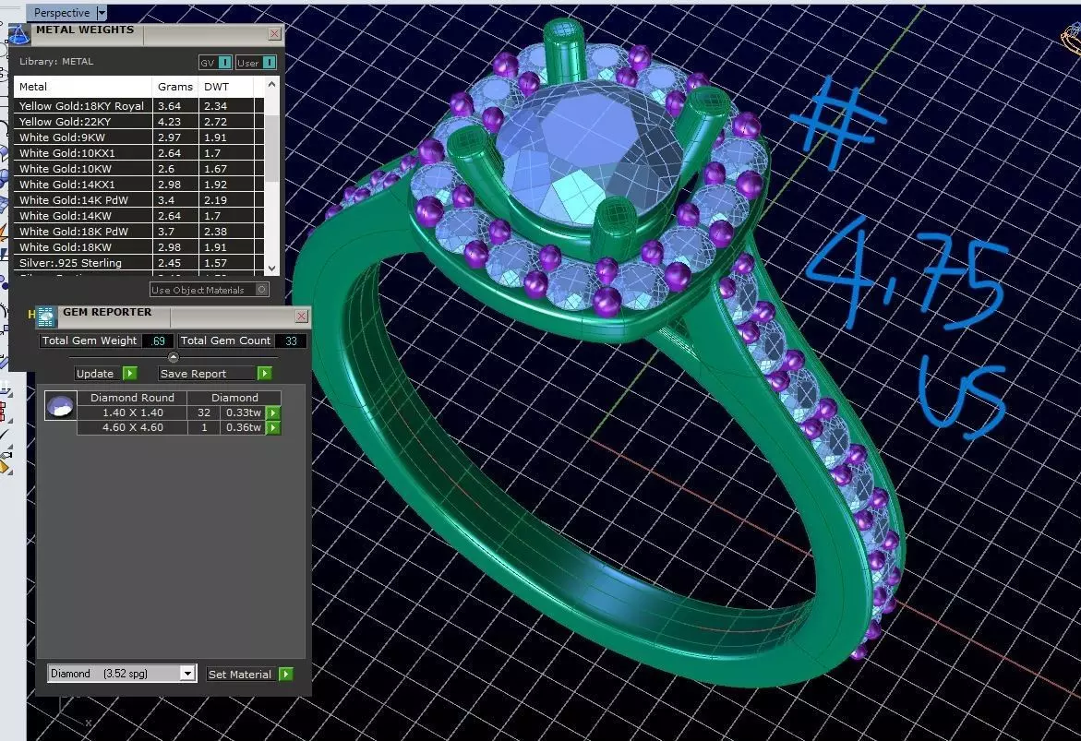Click the Metal Weights cone icon
The height and width of the screenshot is (741, 1081).
coord(18,34)
